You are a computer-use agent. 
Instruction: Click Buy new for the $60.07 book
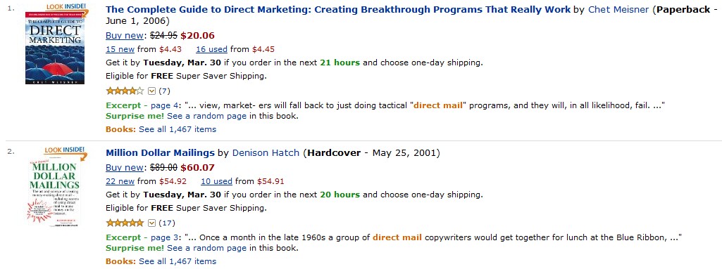(x=124, y=168)
